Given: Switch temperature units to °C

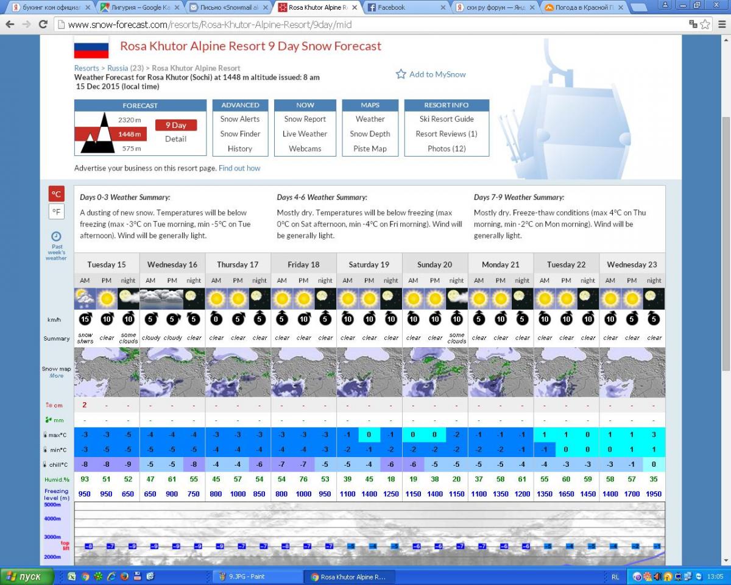Looking at the screenshot, I should pyautogui.click(x=56, y=194).
